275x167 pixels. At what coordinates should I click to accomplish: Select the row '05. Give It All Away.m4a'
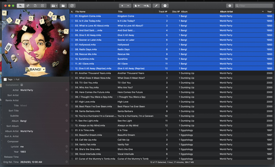click(172, 35)
